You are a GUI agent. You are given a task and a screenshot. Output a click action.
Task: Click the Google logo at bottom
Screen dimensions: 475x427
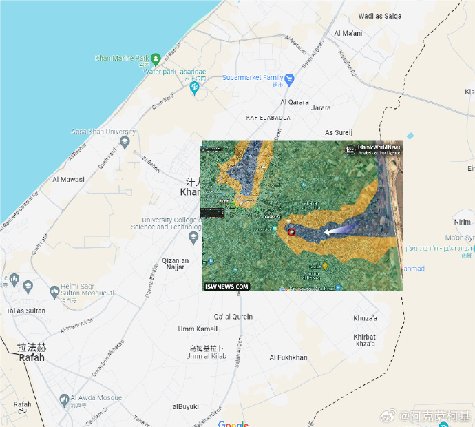[x=233, y=424]
